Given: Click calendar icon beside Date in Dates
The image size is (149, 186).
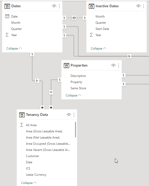Looking at the screenshot, I should [7, 16].
